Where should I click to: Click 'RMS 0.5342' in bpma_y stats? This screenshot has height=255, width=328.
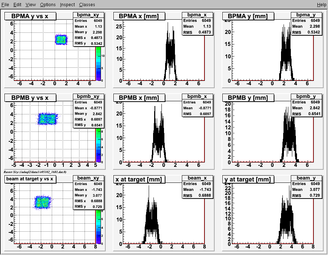pyautogui.click(x=306, y=32)
